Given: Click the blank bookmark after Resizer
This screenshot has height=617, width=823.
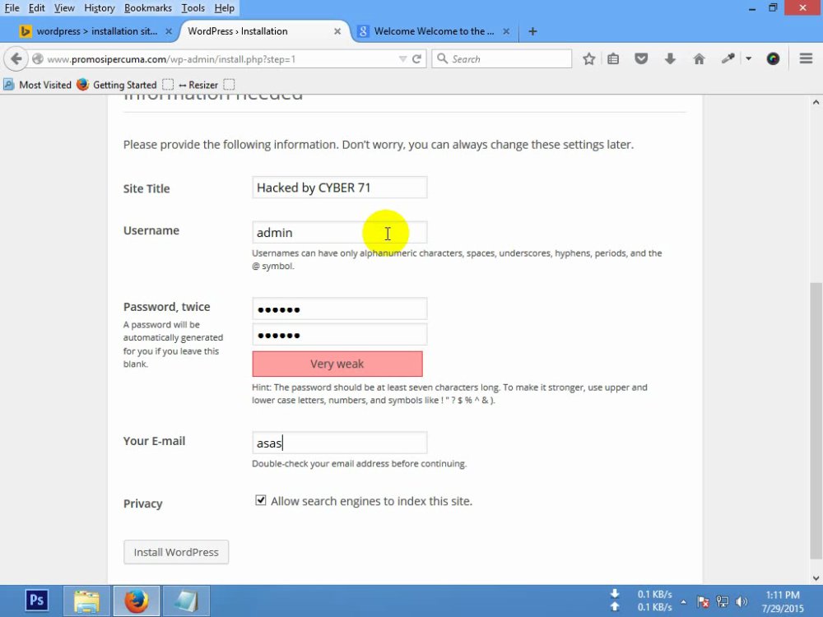Looking at the screenshot, I should pos(229,85).
